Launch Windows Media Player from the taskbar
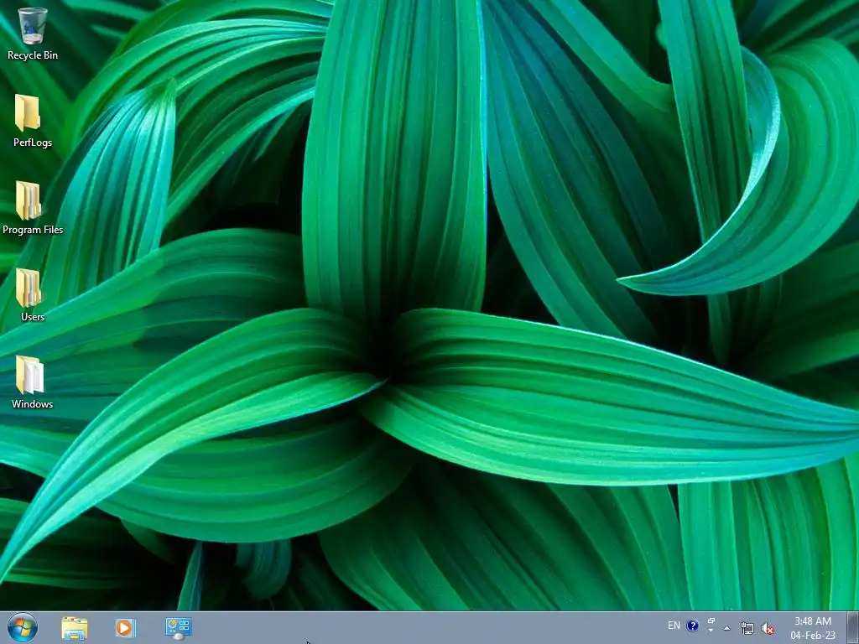 125,627
